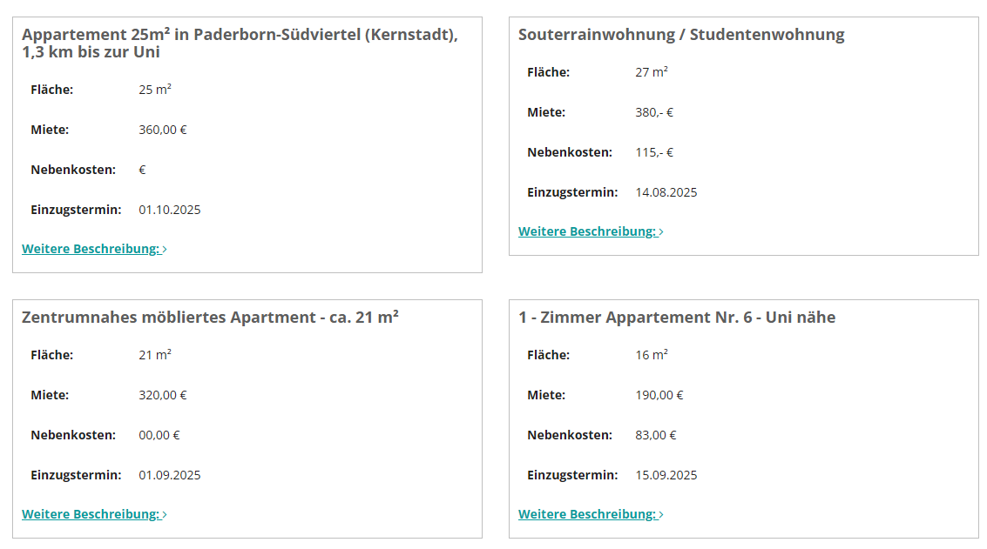Click the 115,- € Nebenkosten value
This screenshot has height=549, width=987.
pos(654,152)
